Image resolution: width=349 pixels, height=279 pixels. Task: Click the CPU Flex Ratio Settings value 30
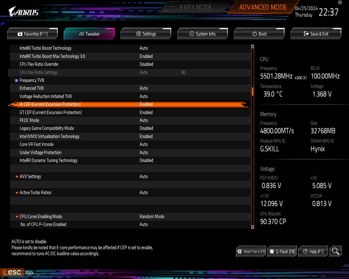pyautogui.click(x=183, y=72)
